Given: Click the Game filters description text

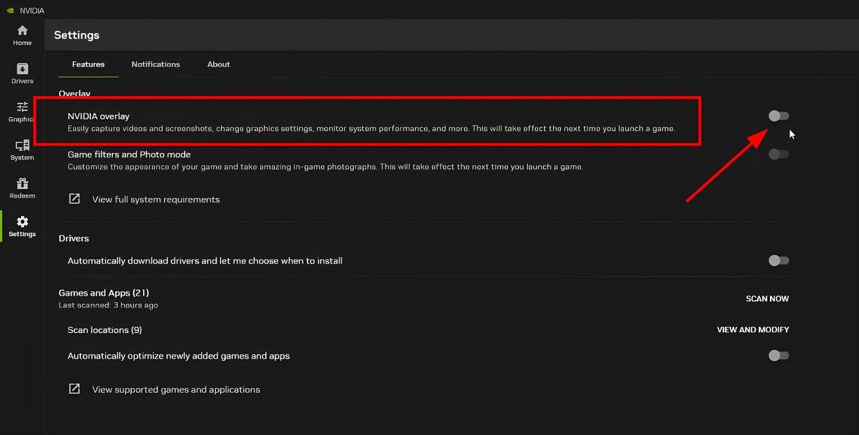Looking at the screenshot, I should (x=325, y=167).
